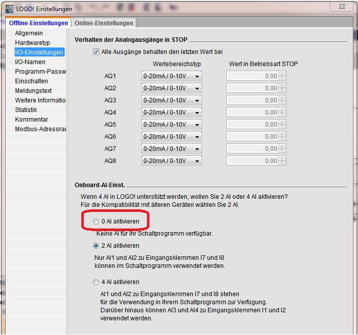Increase the AQ5 STOP value with up arrow
Screen dimensions: 358x335
click(x=282, y=122)
